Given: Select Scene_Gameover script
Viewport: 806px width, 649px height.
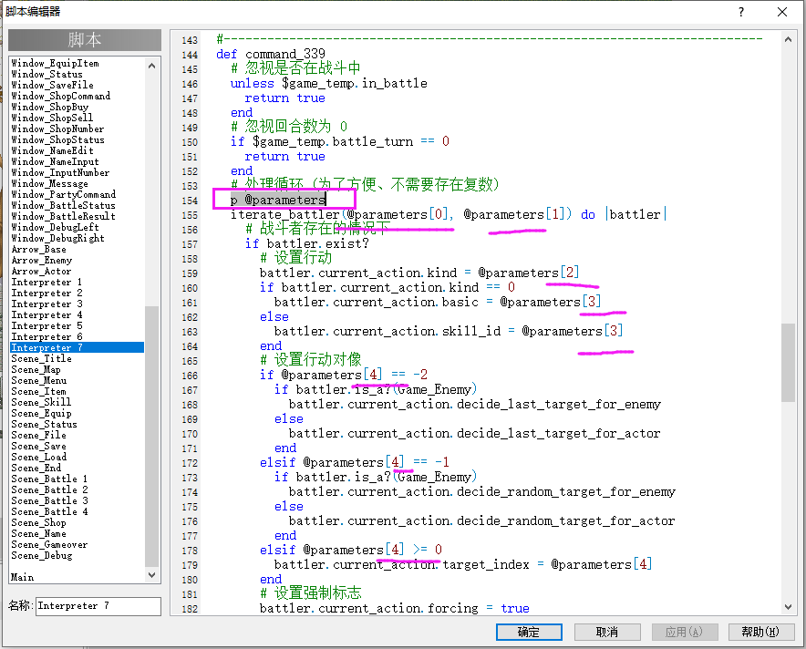Looking at the screenshot, I should click(49, 544).
